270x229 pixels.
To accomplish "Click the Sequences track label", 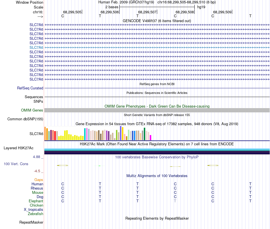I will click(x=34, y=97).
